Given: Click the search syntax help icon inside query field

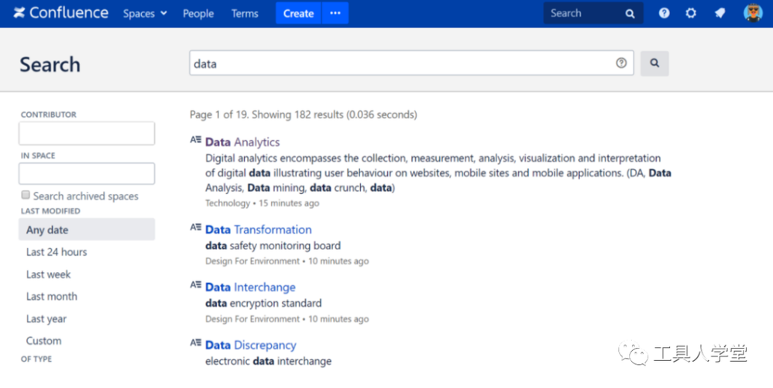Looking at the screenshot, I should (621, 63).
